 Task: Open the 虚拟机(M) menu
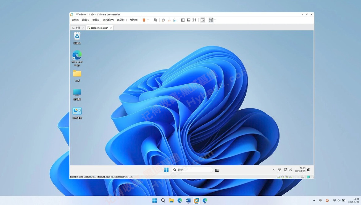pyautogui.click(x=108, y=20)
